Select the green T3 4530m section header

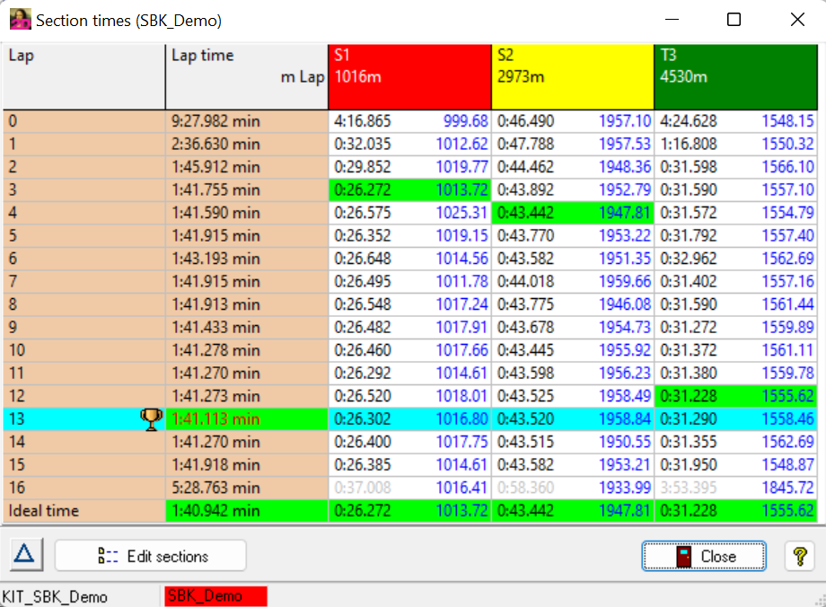(x=735, y=76)
